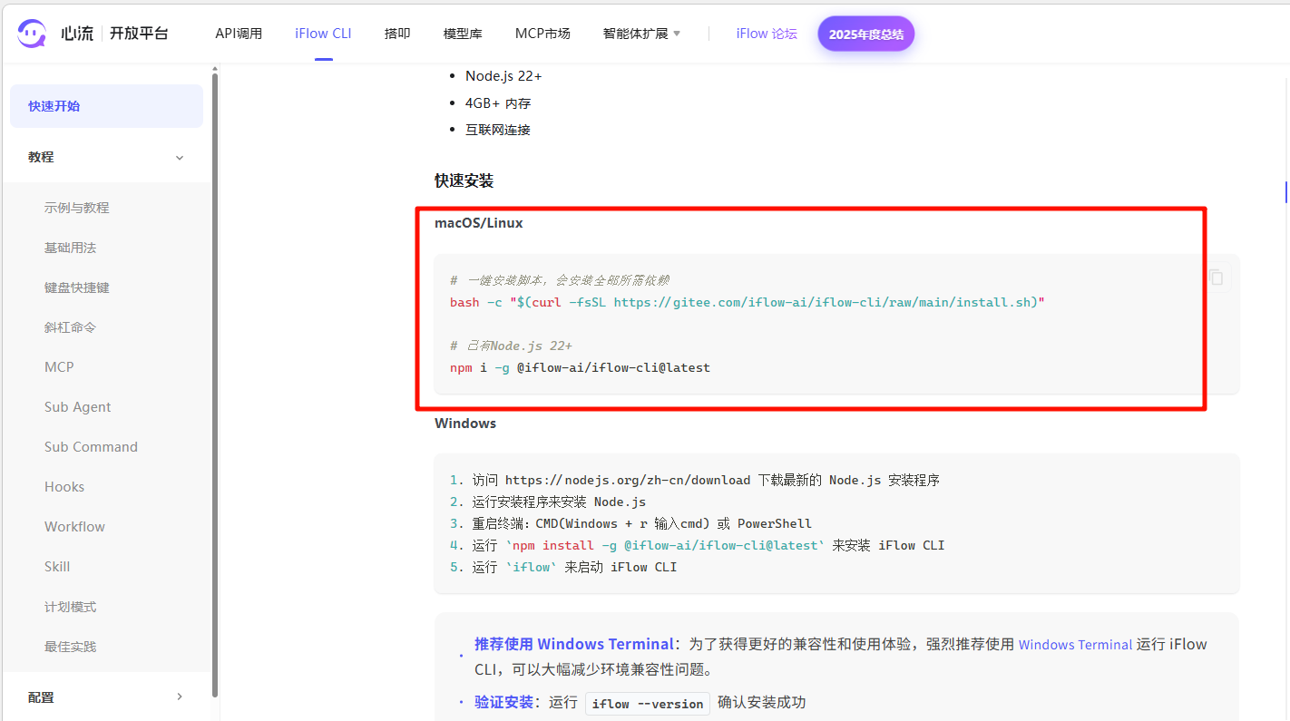Viewport: 1290px width, 721px height.
Task: Select 快速开始 in the sidebar
Action: (106, 106)
